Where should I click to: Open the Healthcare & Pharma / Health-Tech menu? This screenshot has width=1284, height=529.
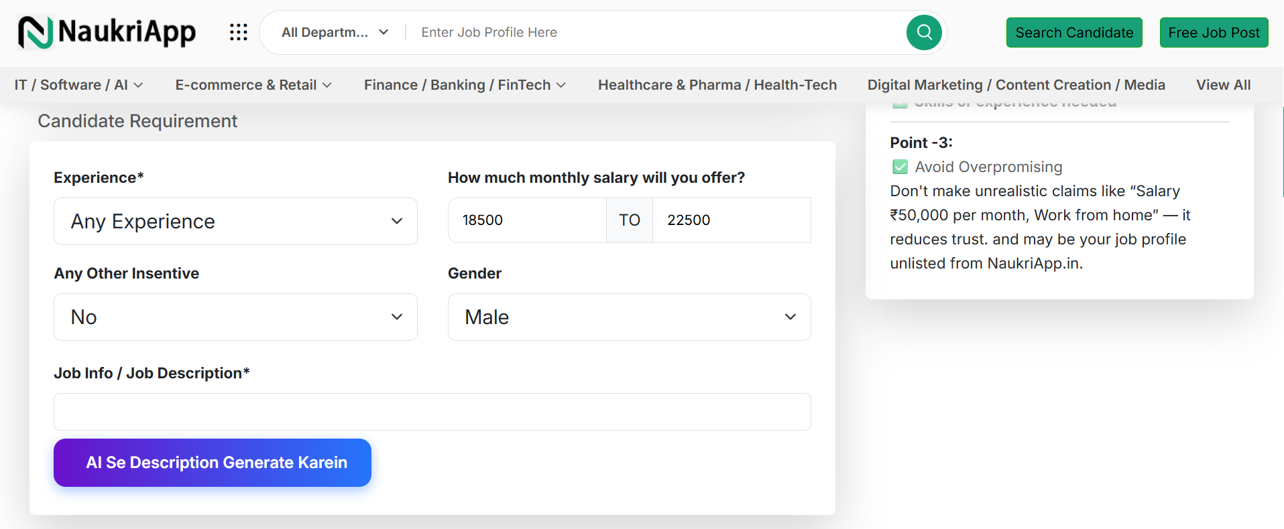pos(717,85)
